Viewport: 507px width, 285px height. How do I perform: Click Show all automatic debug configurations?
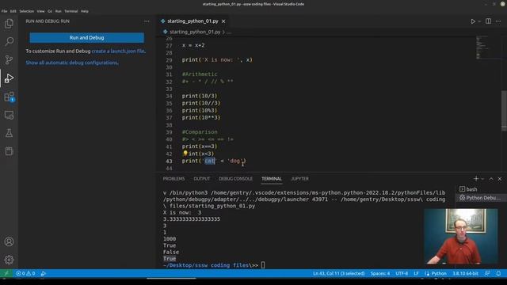tap(72, 63)
